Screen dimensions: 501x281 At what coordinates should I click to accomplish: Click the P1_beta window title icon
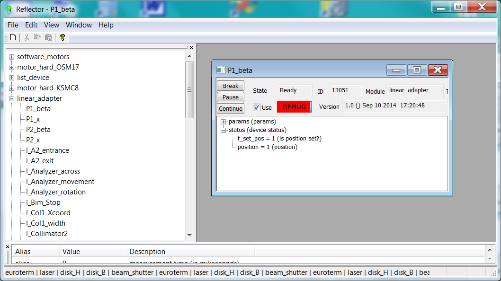pos(221,70)
